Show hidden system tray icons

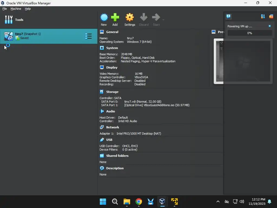point(218,201)
